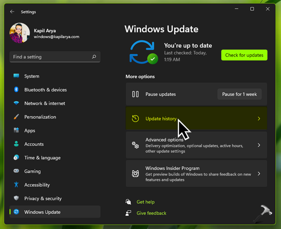Viewport: 281px width, 229px height.
Task: Click the search magnifier icon
Action: point(94,57)
